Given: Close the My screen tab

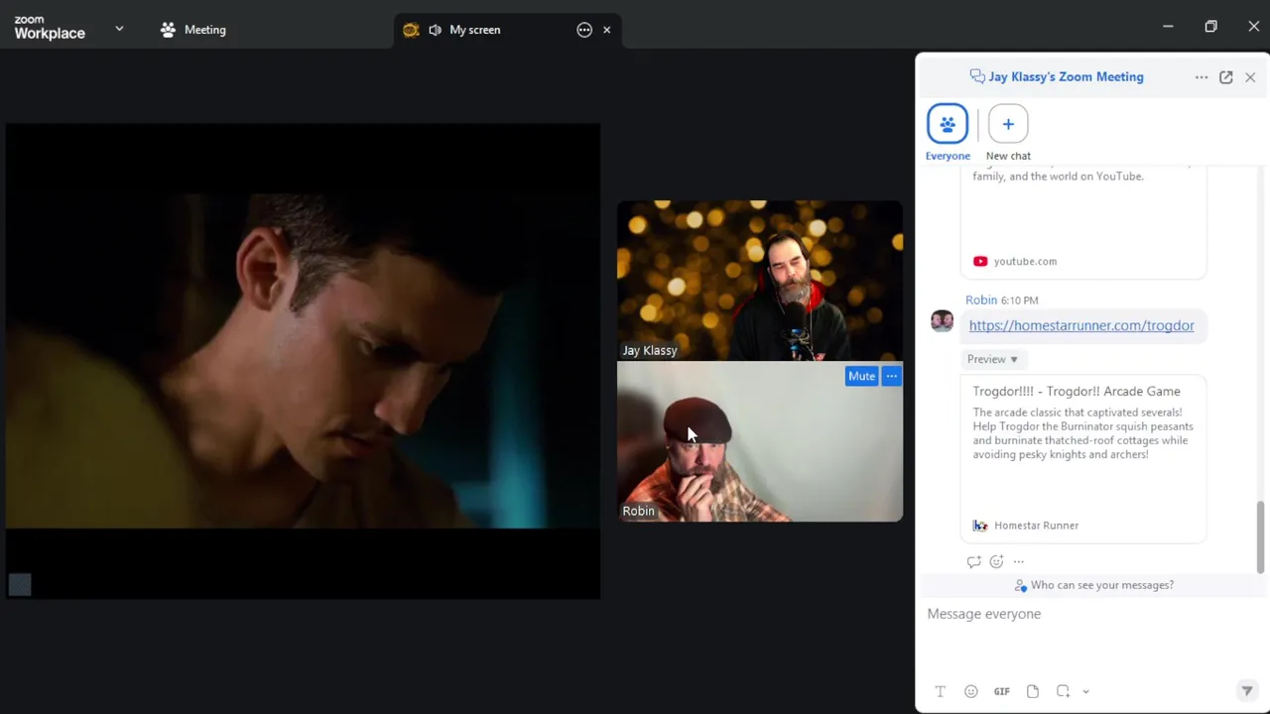Looking at the screenshot, I should pos(606,30).
